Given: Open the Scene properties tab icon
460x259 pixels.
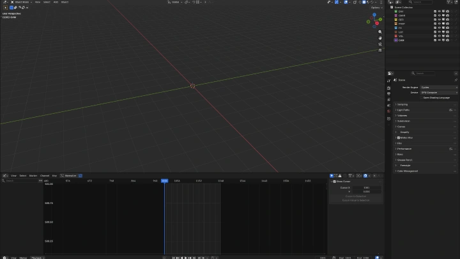Looking at the screenshot, I should click(388, 106).
